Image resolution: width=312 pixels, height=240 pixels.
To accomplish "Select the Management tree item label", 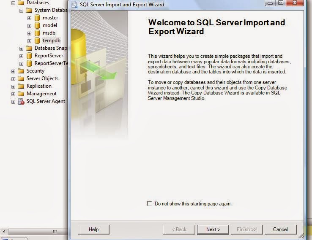I will point(41,94).
